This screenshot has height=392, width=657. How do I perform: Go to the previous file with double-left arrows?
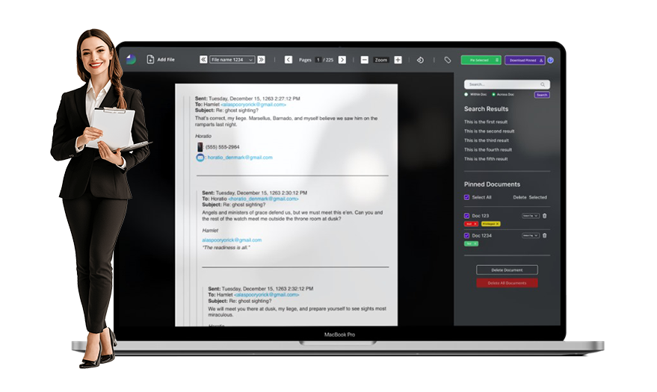[x=203, y=60]
